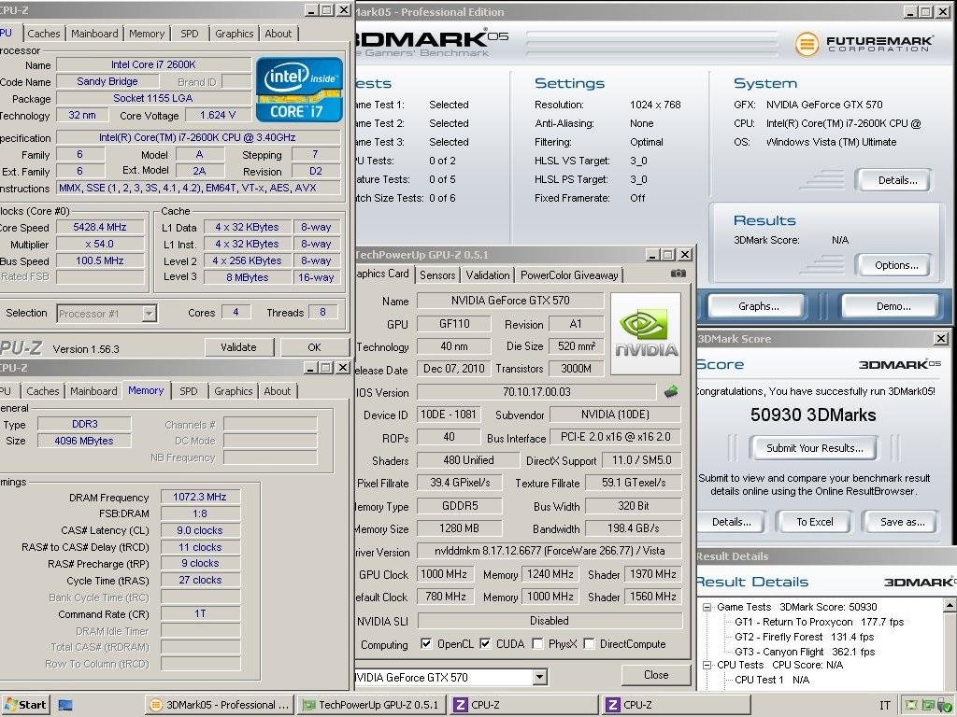The image size is (957, 717).
Task: Maximize the top CPU-Z window
Action: pyautogui.click(x=327, y=10)
